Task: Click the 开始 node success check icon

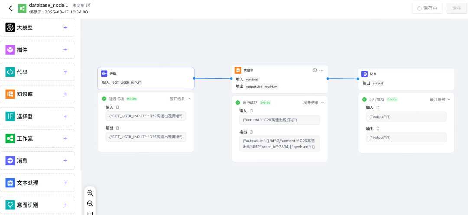Action: (104, 99)
